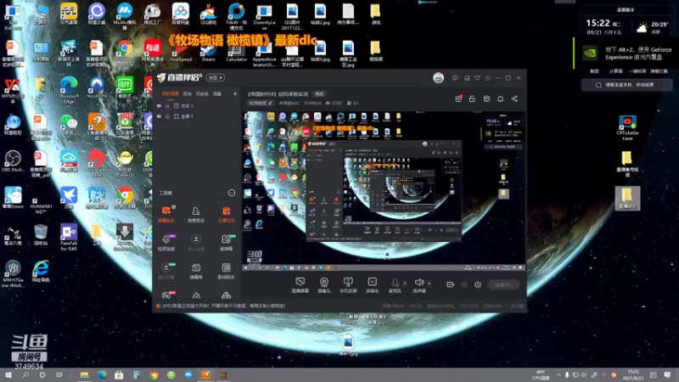This screenshot has height=382, width=679.
Task: Open the mail inbox icon in title bar
Action: pos(467,78)
